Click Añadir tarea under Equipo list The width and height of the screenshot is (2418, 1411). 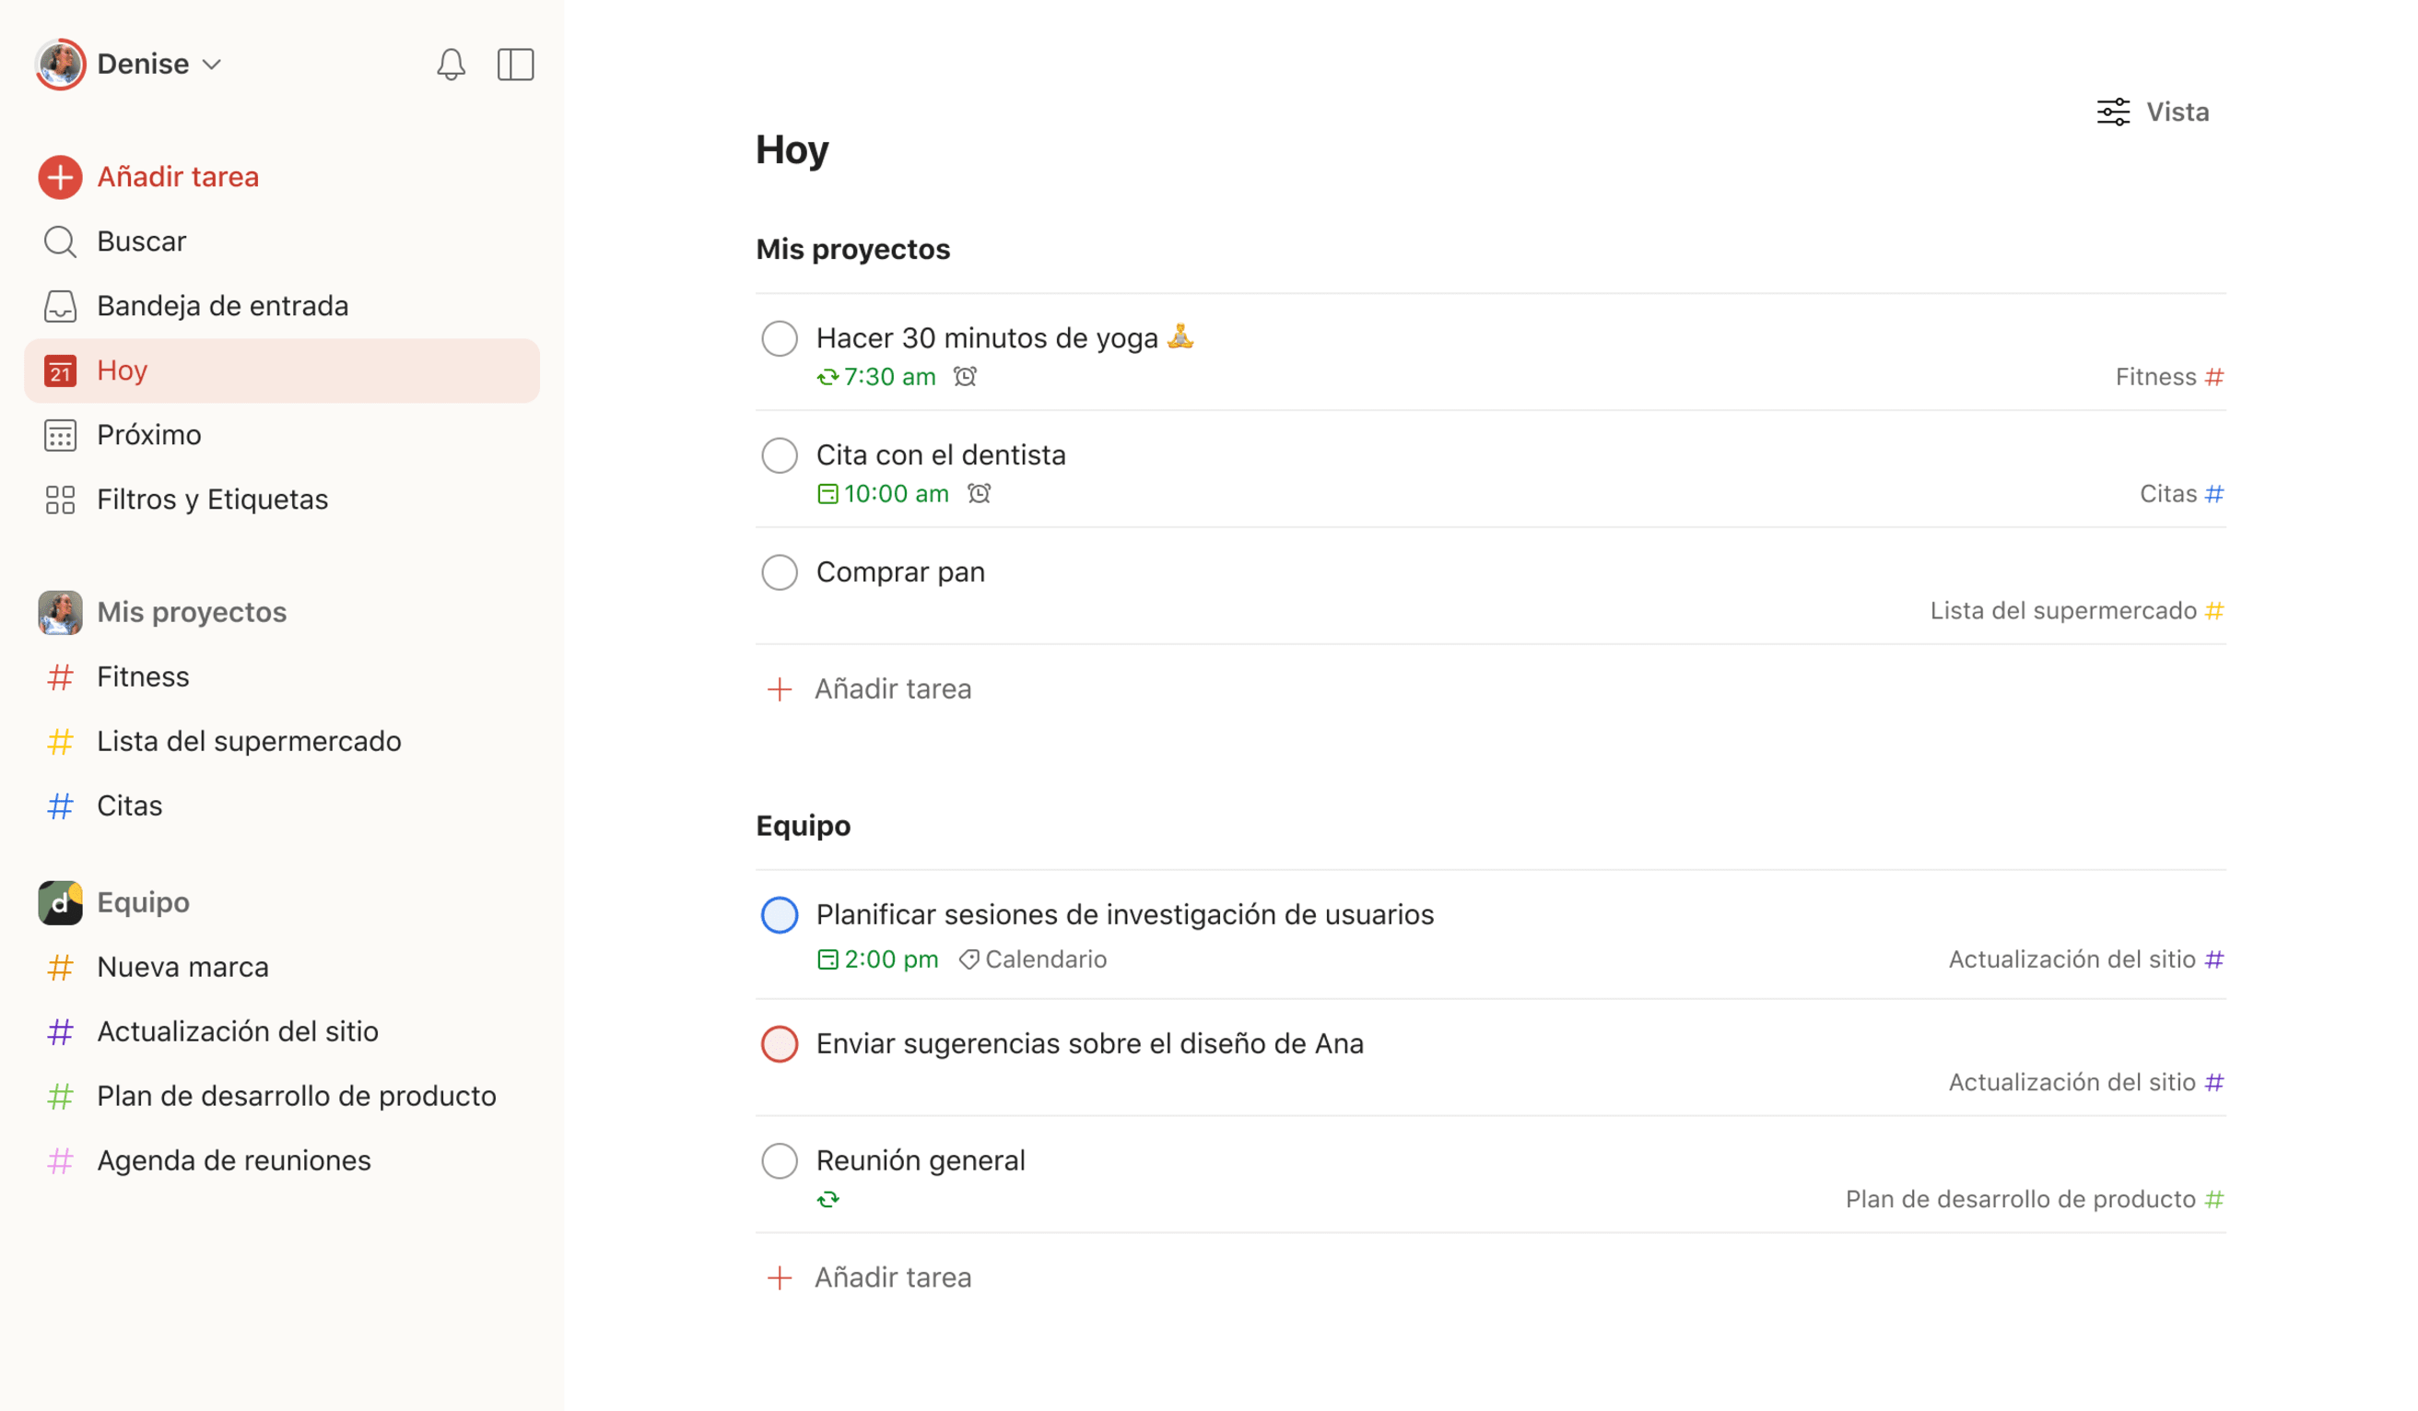point(892,1277)
